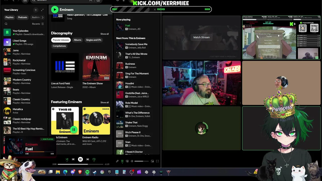Seek within the song progress bar
This screenshot has width=322, height=181.
[80, 164]
